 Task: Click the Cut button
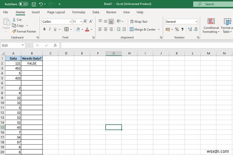pyautogui.click(x=17, y=20)
